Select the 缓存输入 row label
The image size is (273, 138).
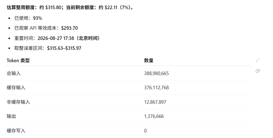point(16,88)
